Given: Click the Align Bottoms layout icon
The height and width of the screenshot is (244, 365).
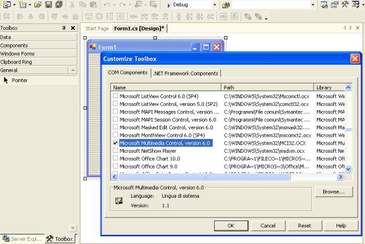Looking at the screenshot, I should 75,16.
